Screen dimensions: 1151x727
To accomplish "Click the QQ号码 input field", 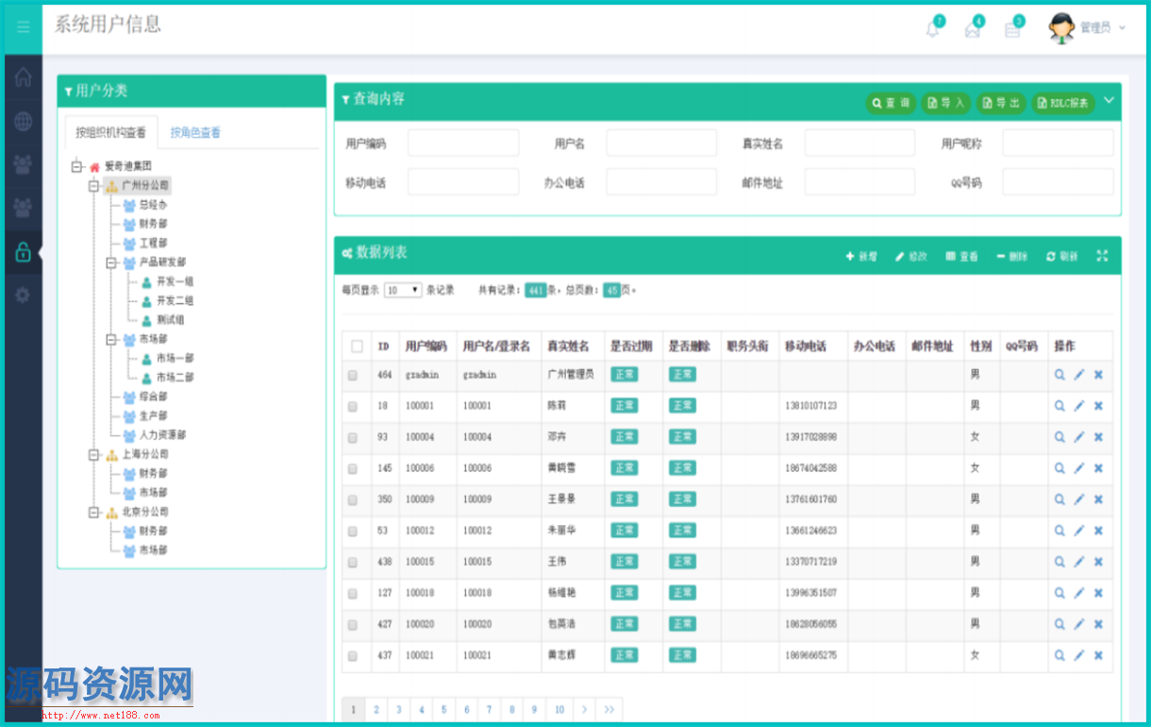I will [1058, 182].
